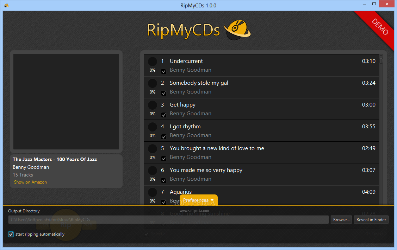Maximize the RipMyCDs window
The width and height of the screenshot is (397, 250).
point(374,4)
